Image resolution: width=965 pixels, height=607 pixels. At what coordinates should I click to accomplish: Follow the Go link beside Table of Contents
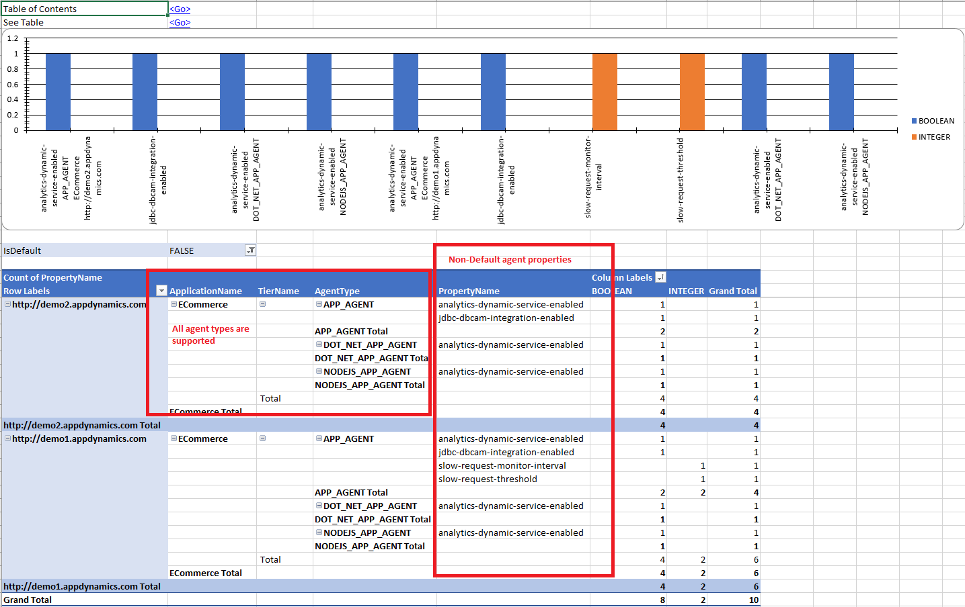[180, 9]
